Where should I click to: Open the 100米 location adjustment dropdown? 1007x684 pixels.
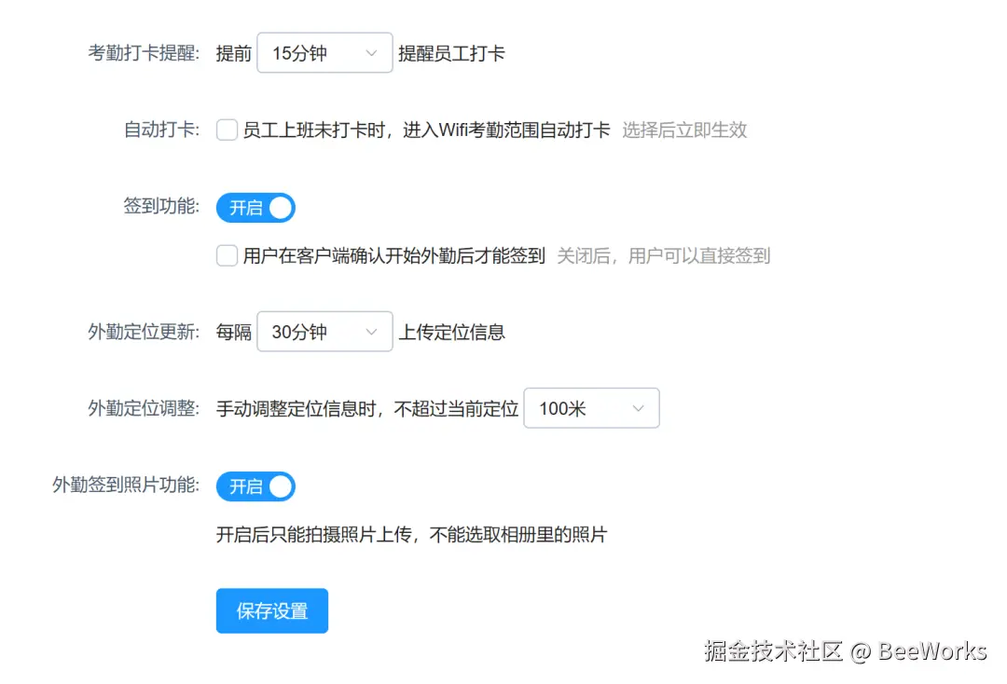(x=591, y=407)
